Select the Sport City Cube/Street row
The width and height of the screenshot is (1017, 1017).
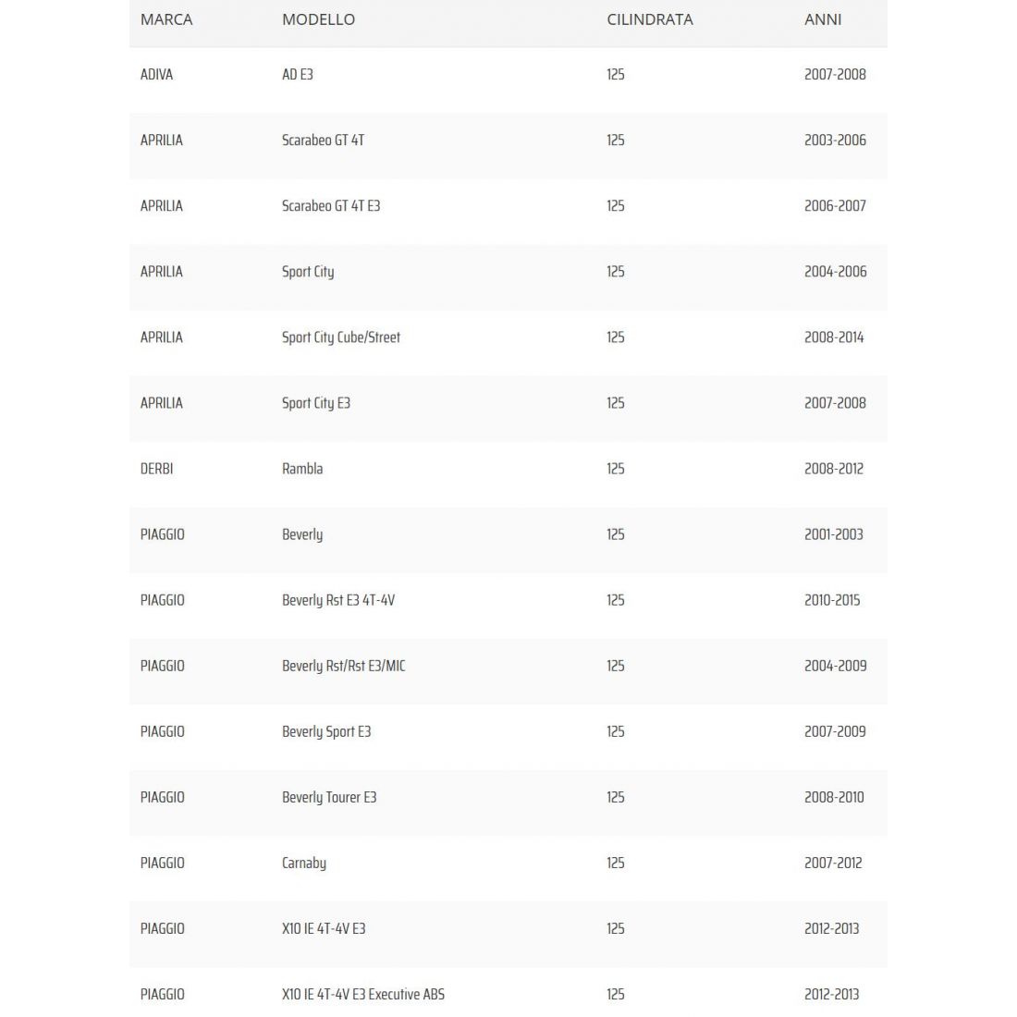pos(340,337)
